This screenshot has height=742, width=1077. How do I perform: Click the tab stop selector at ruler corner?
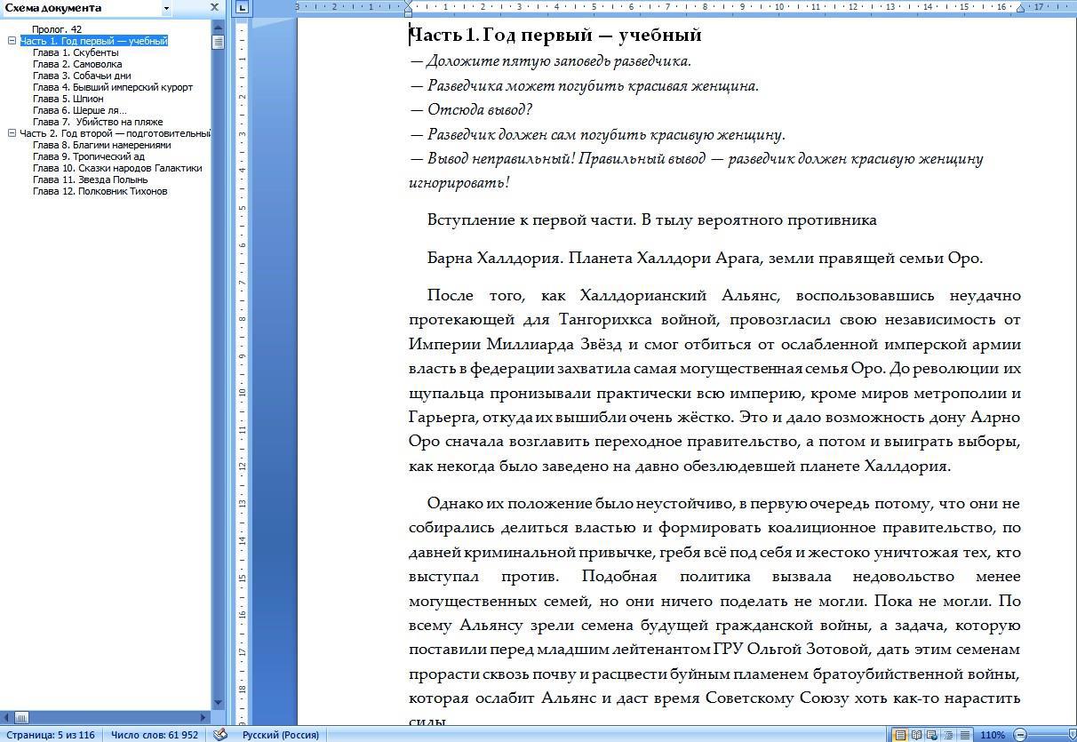point(243,8)
